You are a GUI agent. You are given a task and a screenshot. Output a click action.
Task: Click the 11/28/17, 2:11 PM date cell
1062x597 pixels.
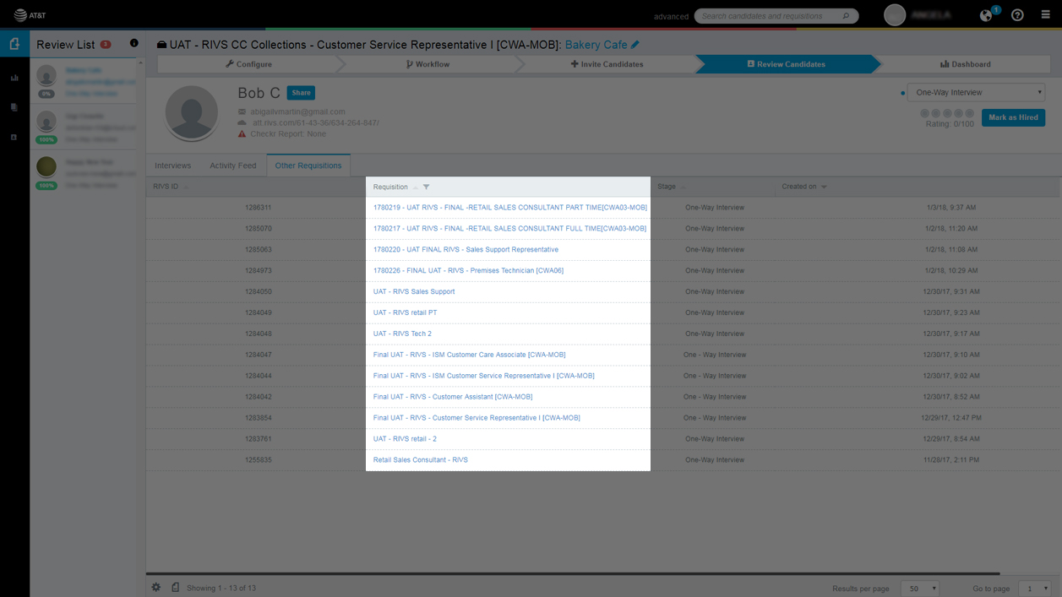tap(950, 460)
